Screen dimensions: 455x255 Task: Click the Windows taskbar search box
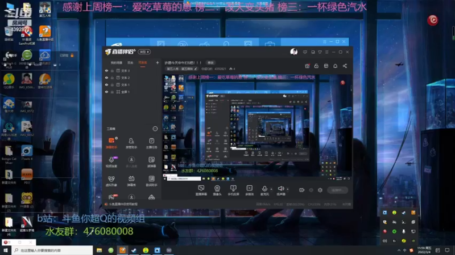point(52,250)
